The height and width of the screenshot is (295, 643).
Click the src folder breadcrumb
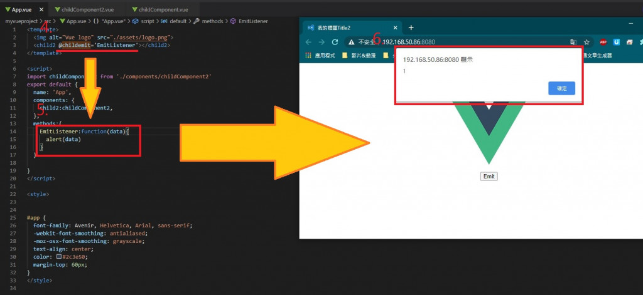tap(48, 21)
